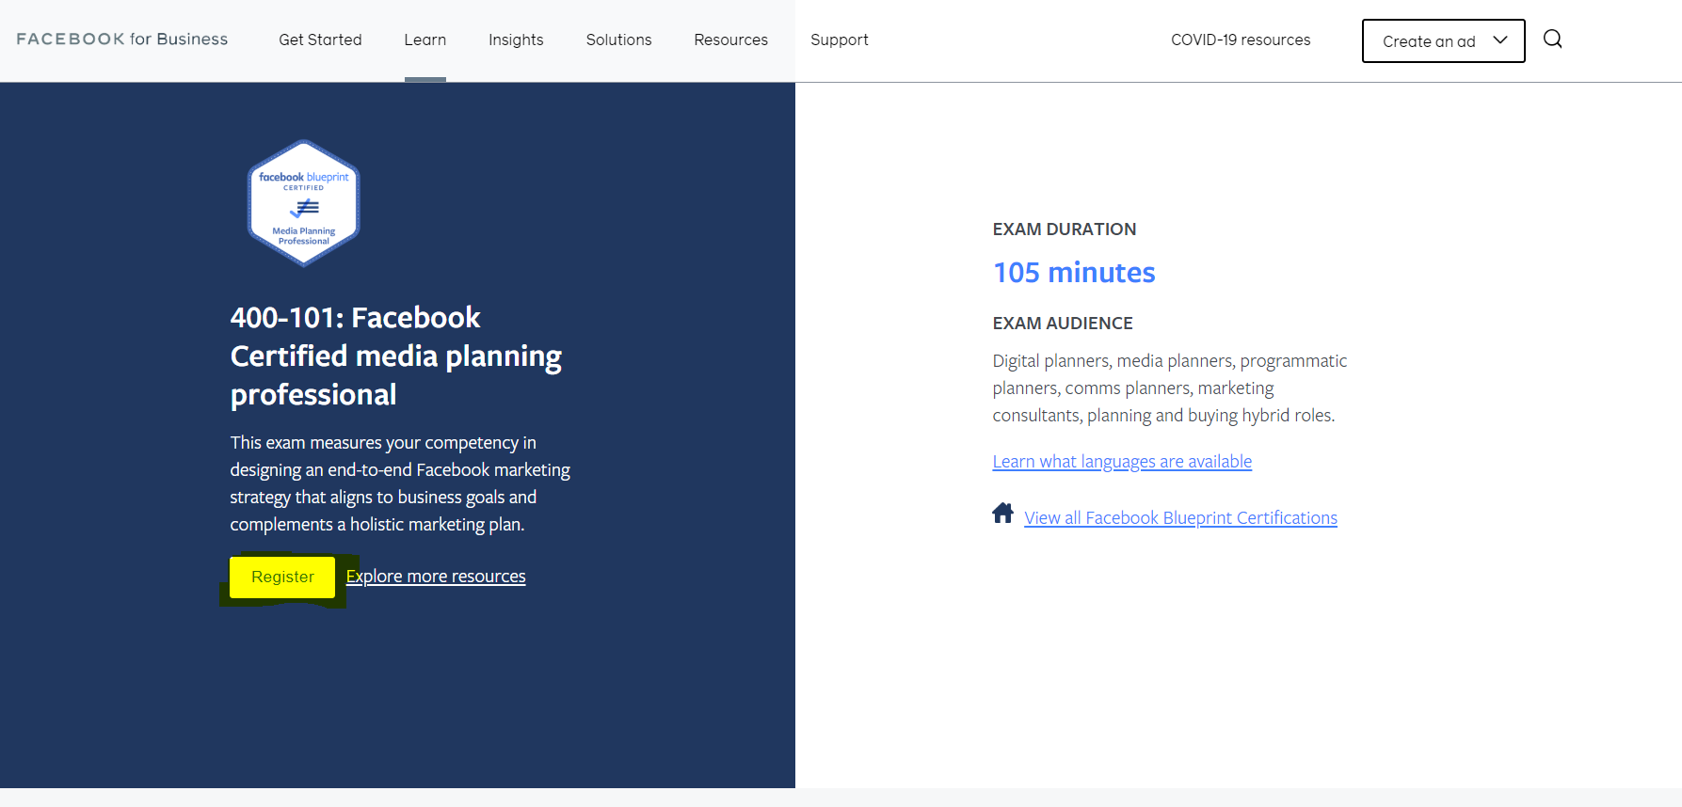Click the 105 minutes duration text
This screenshot has width=1682, height=807.
[x=1074, y=272]
